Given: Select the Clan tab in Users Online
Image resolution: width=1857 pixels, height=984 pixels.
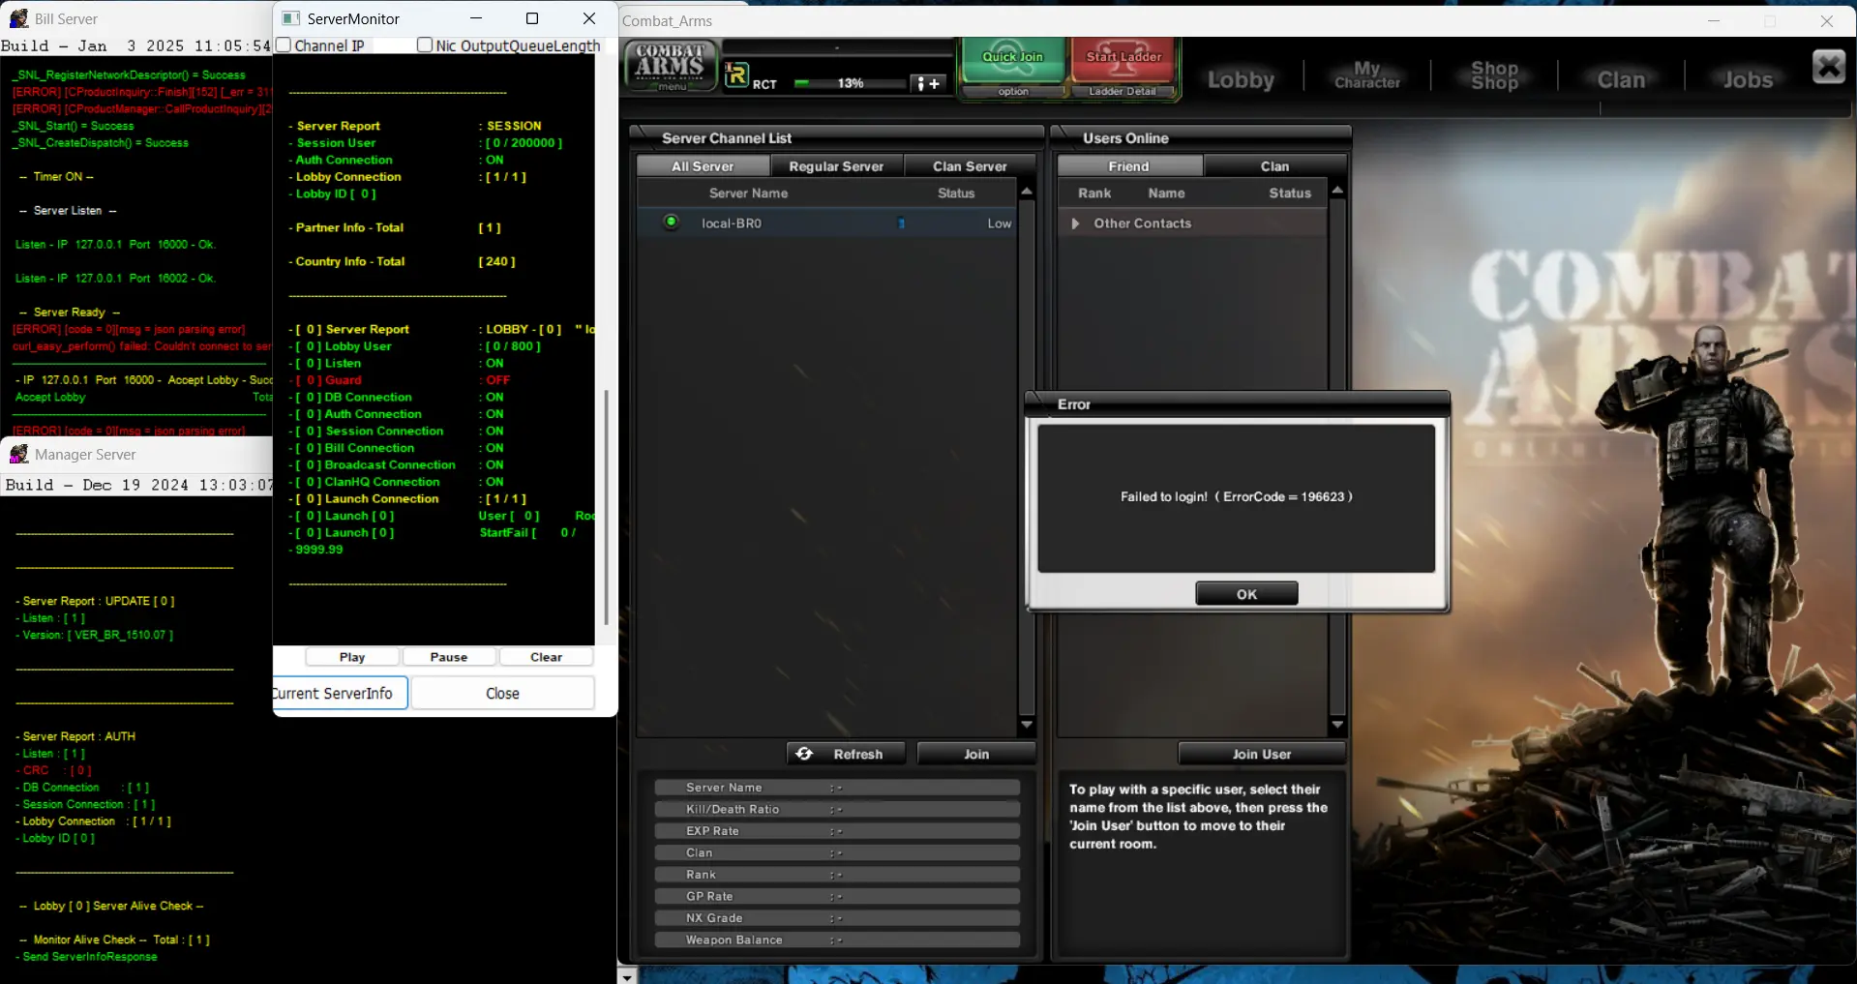Looking at the screenshot, I should [x=1274, y=166].
